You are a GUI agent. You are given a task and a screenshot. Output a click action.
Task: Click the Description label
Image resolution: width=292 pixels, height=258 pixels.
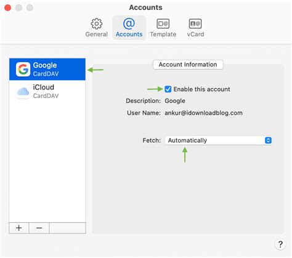pyautogui.click(x=143, y=101)
